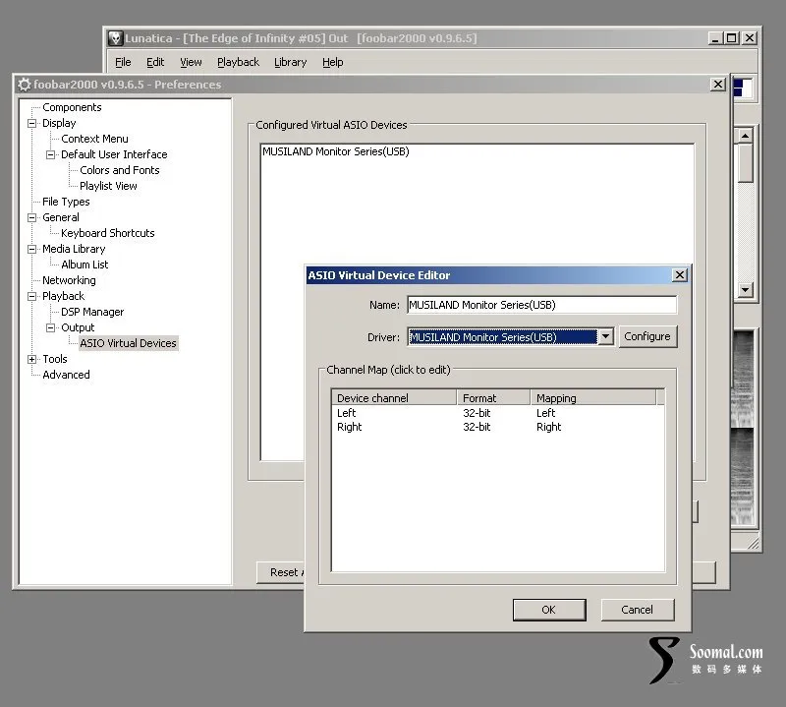786x707 pixels.
Task: Select Networking preferences page
Action: coord(69,280)
